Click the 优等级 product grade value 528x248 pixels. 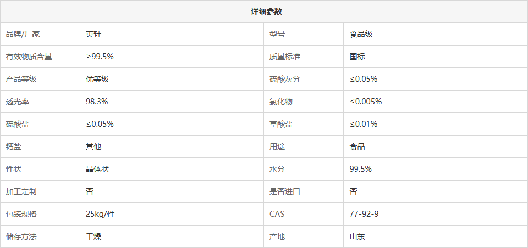click(98, 80)
